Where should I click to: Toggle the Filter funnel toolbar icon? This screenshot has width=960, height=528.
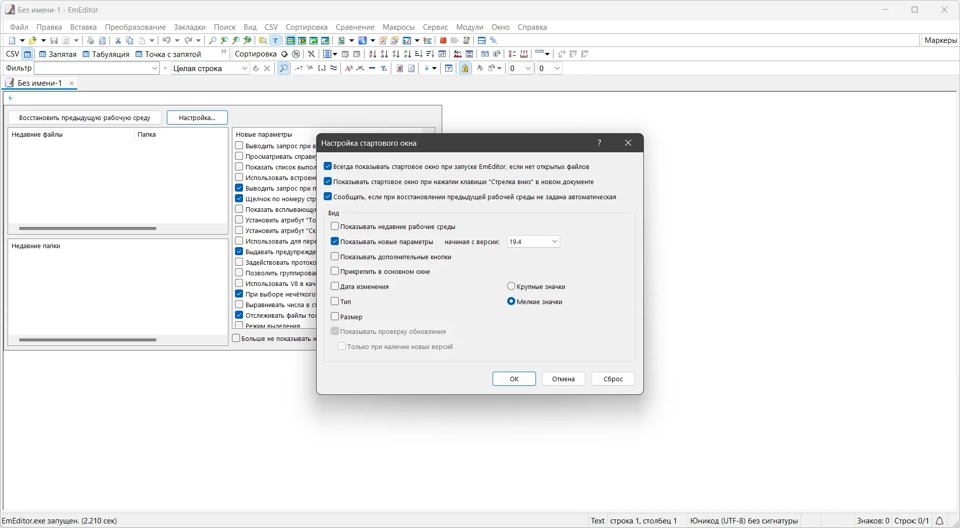pyautogui.click(x=275, y=40)
